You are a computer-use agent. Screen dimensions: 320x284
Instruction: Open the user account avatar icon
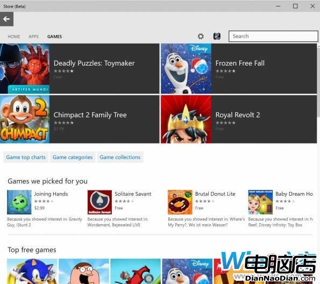[x=217, y=37]
